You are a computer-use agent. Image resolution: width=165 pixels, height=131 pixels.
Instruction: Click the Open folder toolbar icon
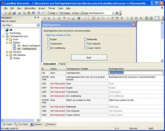pyautogui.click(x=6, y=13)
